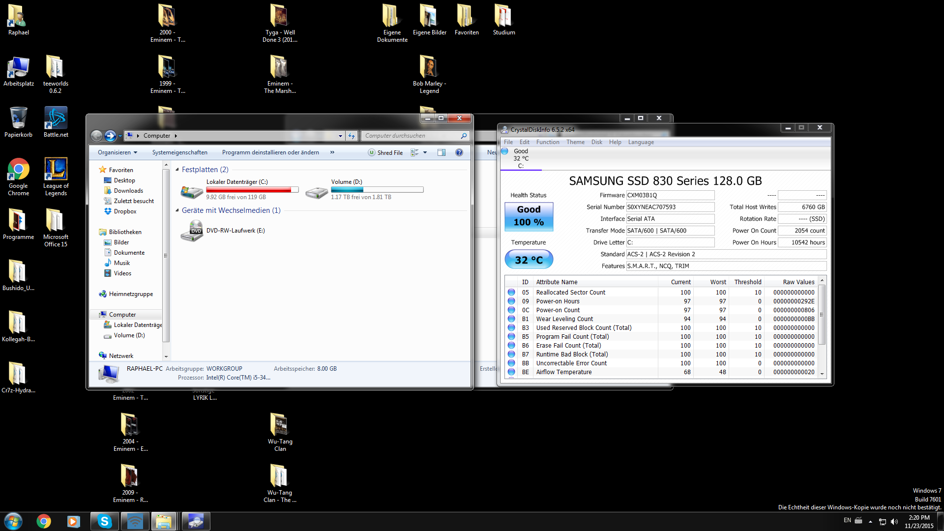Click the refresh icon next to address bar
The image size is (944, 531).
pyautogui.click(x=351, y=136)
